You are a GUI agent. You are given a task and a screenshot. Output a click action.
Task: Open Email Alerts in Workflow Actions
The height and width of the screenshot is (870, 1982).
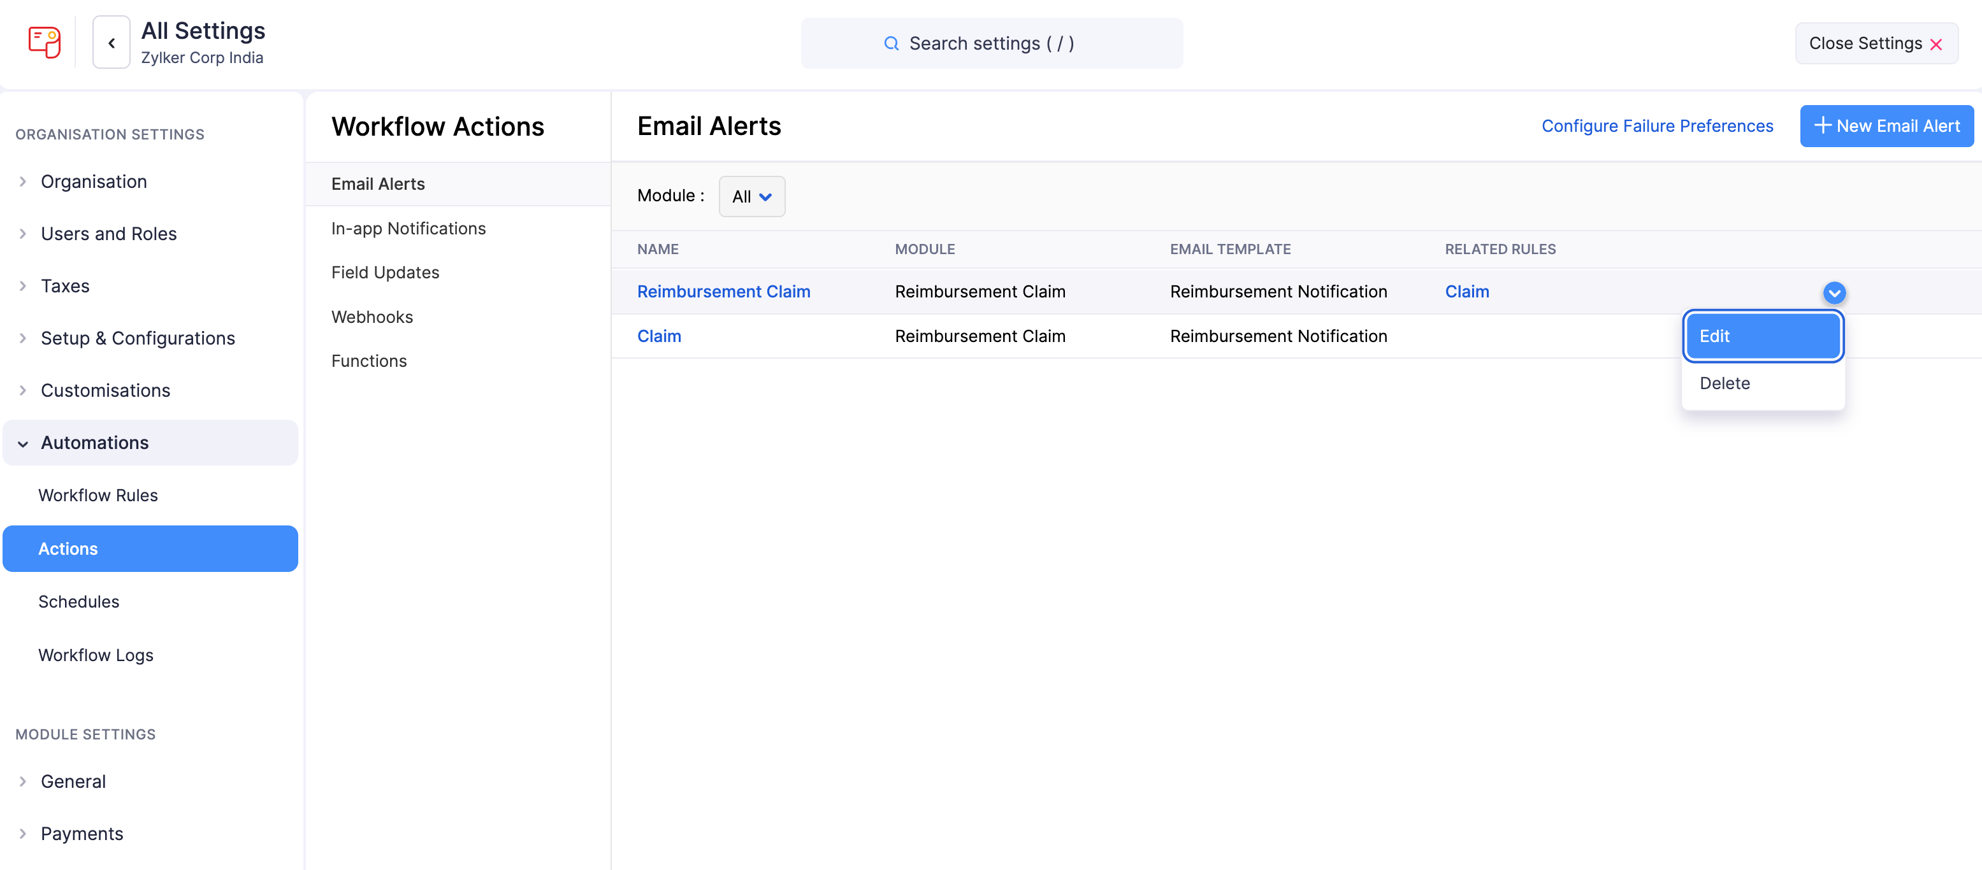[x=458, y=184]
